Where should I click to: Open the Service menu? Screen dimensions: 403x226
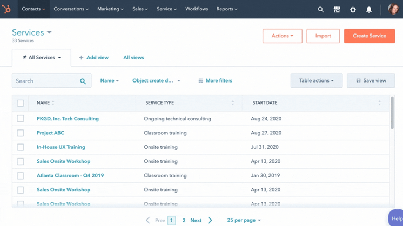(166, 9)
